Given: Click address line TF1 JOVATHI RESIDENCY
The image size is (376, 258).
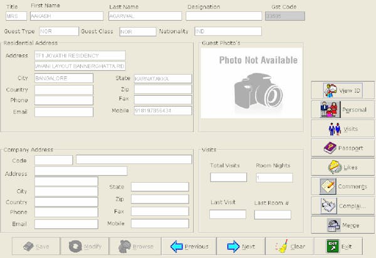Looking at the screenshot, I should coord(80,56).
